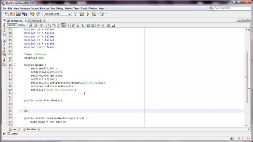253x142 pixels.
Task: Switch to History view
Action: coord(22,25)
